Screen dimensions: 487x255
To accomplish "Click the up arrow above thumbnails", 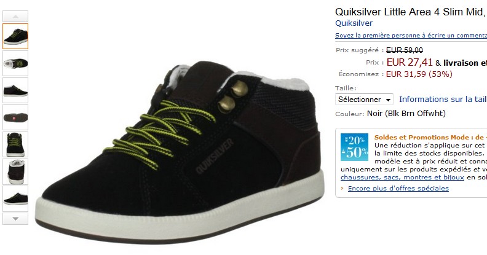I will (15, 16).
